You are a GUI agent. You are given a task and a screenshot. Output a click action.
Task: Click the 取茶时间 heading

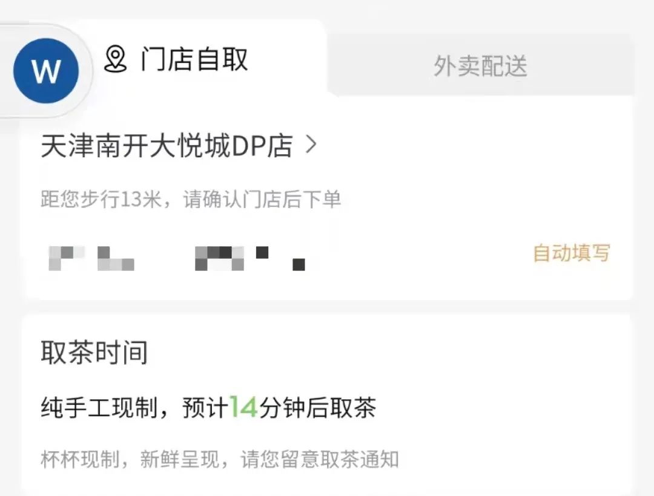pyautogui.click(x=94, y=353)
